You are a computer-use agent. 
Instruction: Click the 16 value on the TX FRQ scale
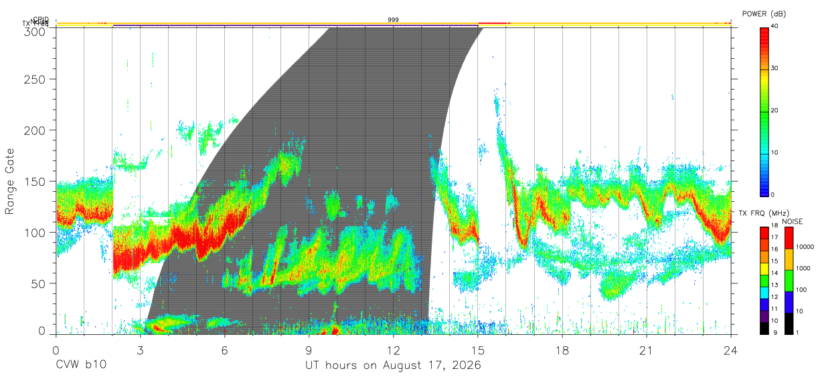click(x=774, y=249)
